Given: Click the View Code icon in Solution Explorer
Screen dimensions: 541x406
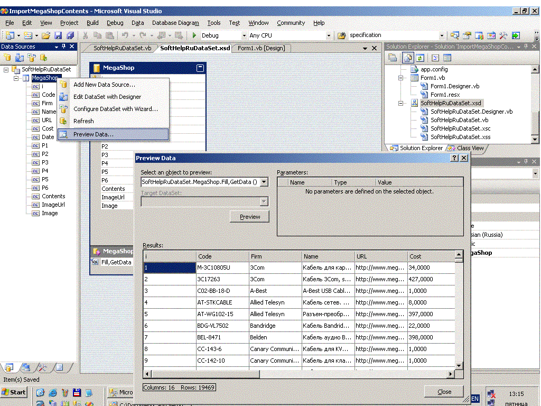Looking at the screenshot, I should [435, 58].
